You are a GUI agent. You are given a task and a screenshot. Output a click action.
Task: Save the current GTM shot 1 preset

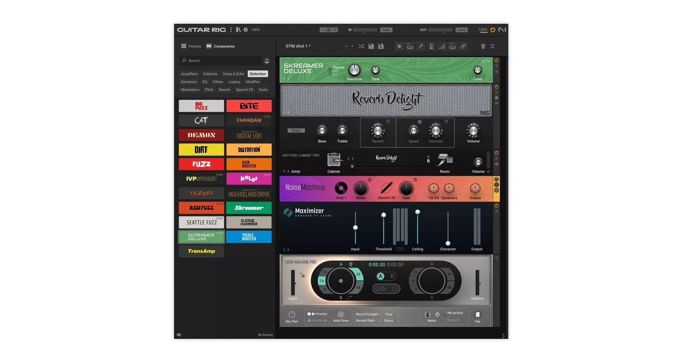coord(371,46)
